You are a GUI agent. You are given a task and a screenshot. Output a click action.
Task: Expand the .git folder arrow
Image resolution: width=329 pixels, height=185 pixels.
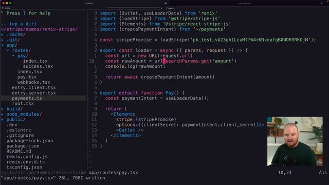click(2, 40)
